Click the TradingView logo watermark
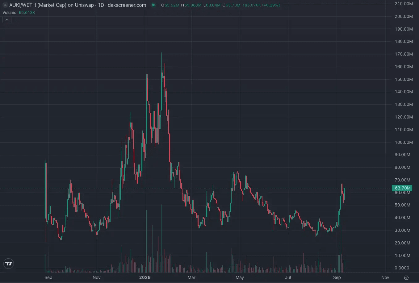 coord(8,264)
